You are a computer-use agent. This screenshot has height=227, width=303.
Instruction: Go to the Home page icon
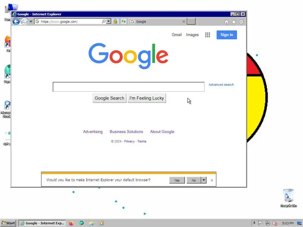coord(227,22)
